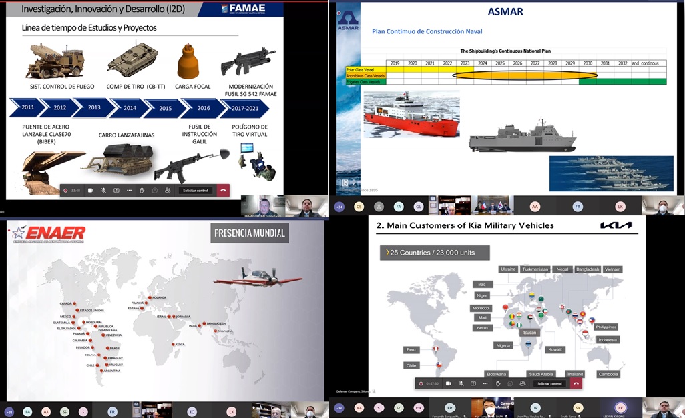Click Saudi Arabia label on Kia map

(541, 374)
